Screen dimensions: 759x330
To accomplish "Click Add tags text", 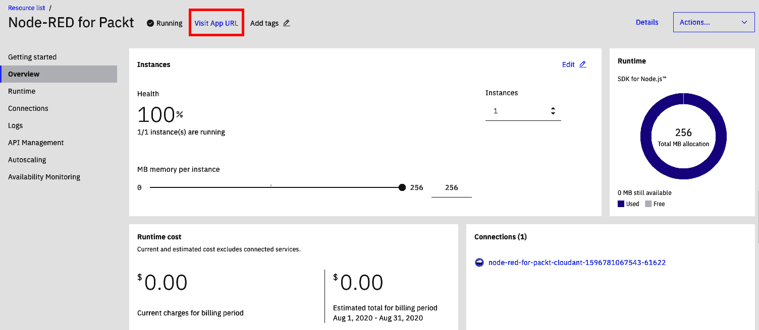I will [264, 23].
